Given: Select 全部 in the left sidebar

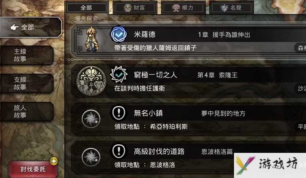Looking at the screenshot, I should (30, 27).
